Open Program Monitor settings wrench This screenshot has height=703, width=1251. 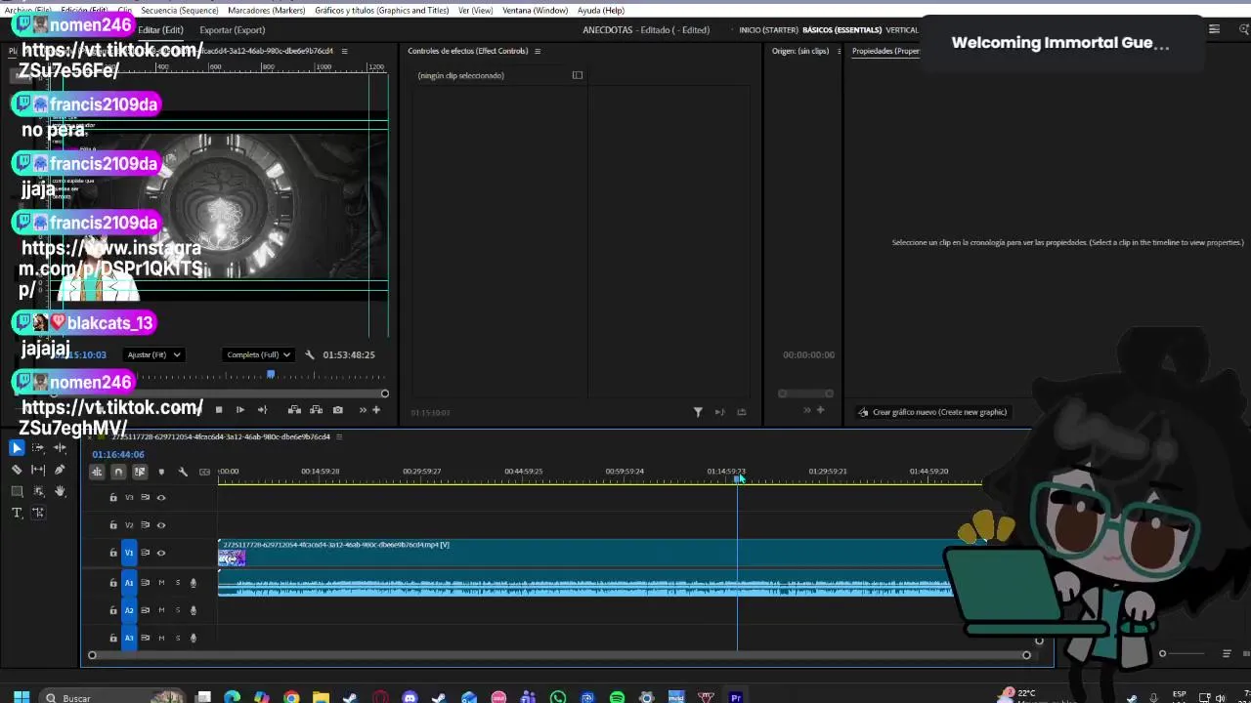pyautogui.click(x=310, y=354)
